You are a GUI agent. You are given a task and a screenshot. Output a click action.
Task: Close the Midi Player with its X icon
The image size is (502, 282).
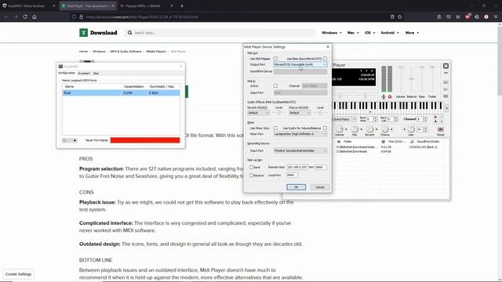tap(446, 66)
